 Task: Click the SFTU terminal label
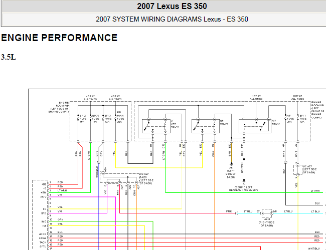pyautogui.click(x=43, y=246)
